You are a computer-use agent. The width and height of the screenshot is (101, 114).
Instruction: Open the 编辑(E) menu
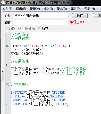coord(21,9)
